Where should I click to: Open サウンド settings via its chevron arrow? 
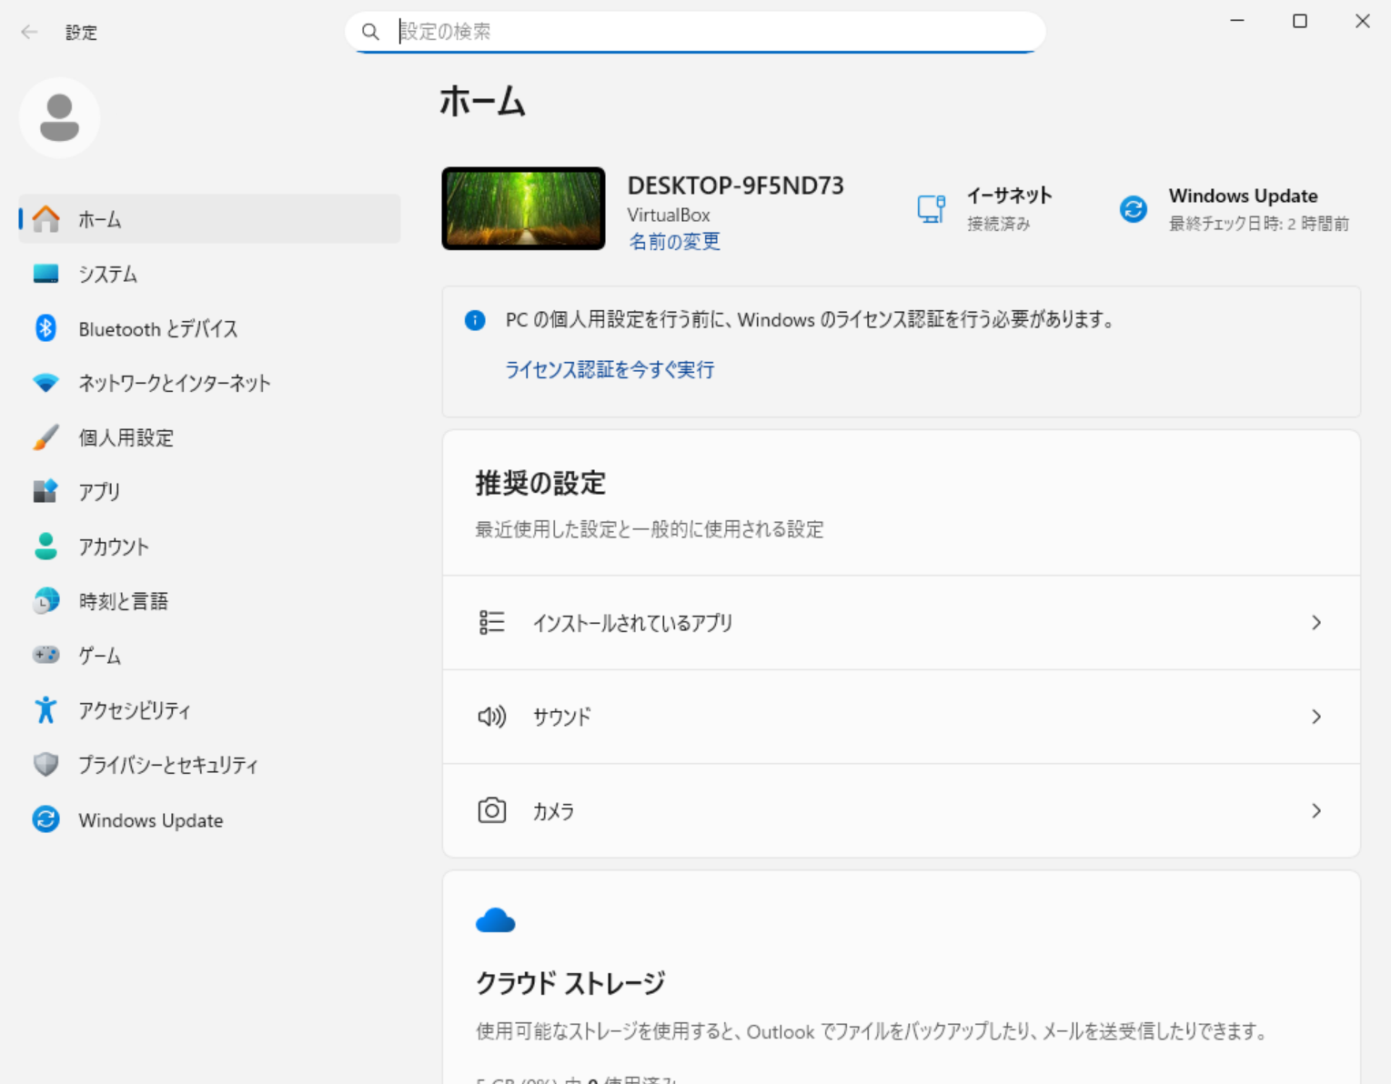point(1315,717)
